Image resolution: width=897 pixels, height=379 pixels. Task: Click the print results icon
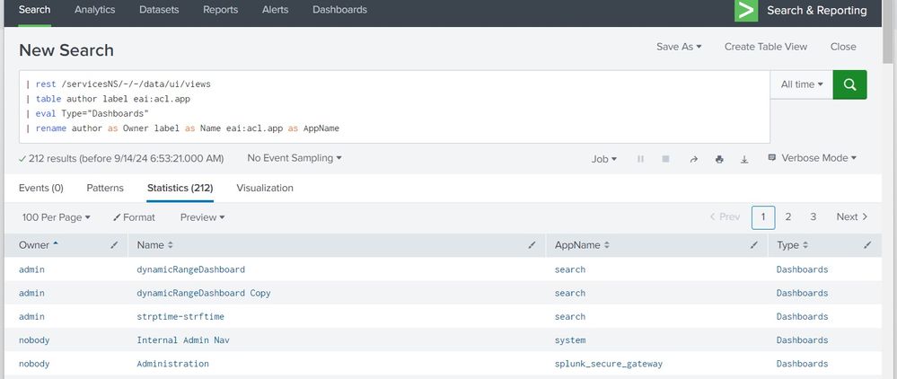(x=719, y=159)
